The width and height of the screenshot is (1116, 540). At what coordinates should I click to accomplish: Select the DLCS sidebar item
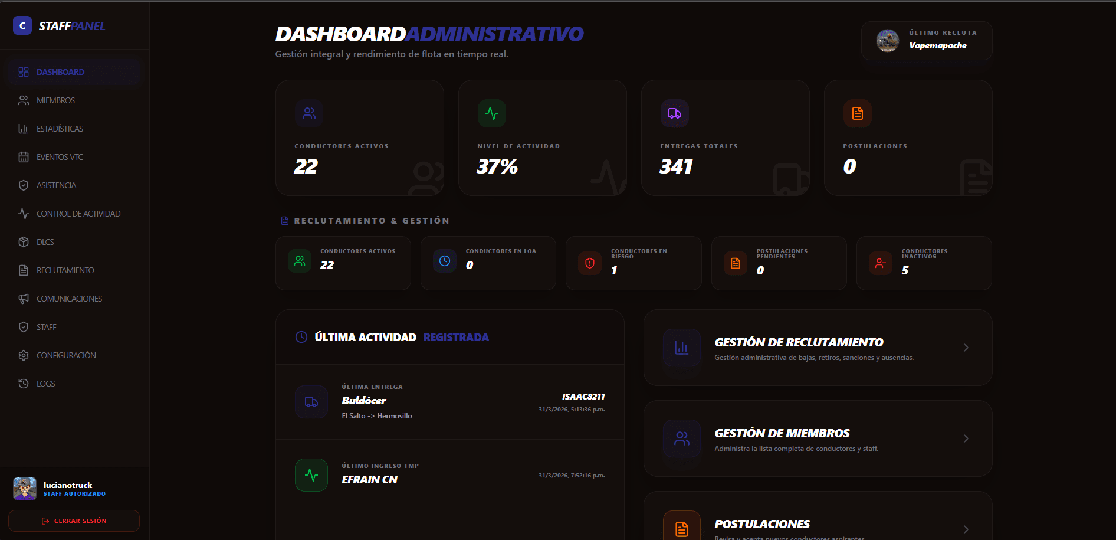[46, 241]
